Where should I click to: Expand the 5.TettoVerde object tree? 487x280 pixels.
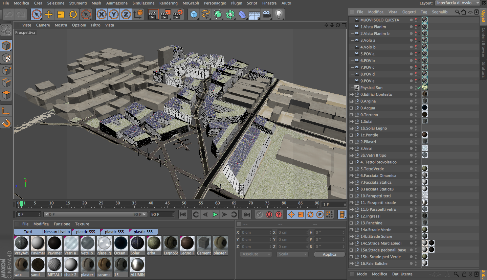coord(351,169)
